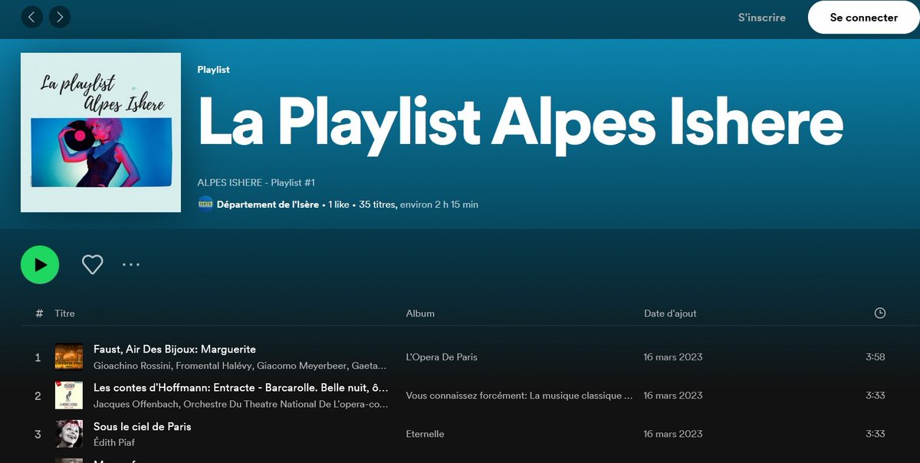Click the Isère profile badge icon
This screenshot has width=920, height=463.
tap(205, 205)
